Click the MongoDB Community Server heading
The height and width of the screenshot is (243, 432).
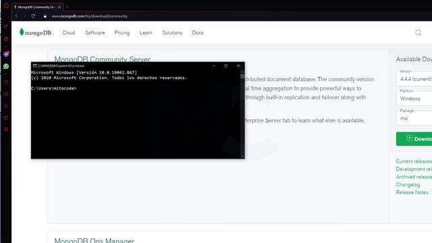click(x=102, y=59)
